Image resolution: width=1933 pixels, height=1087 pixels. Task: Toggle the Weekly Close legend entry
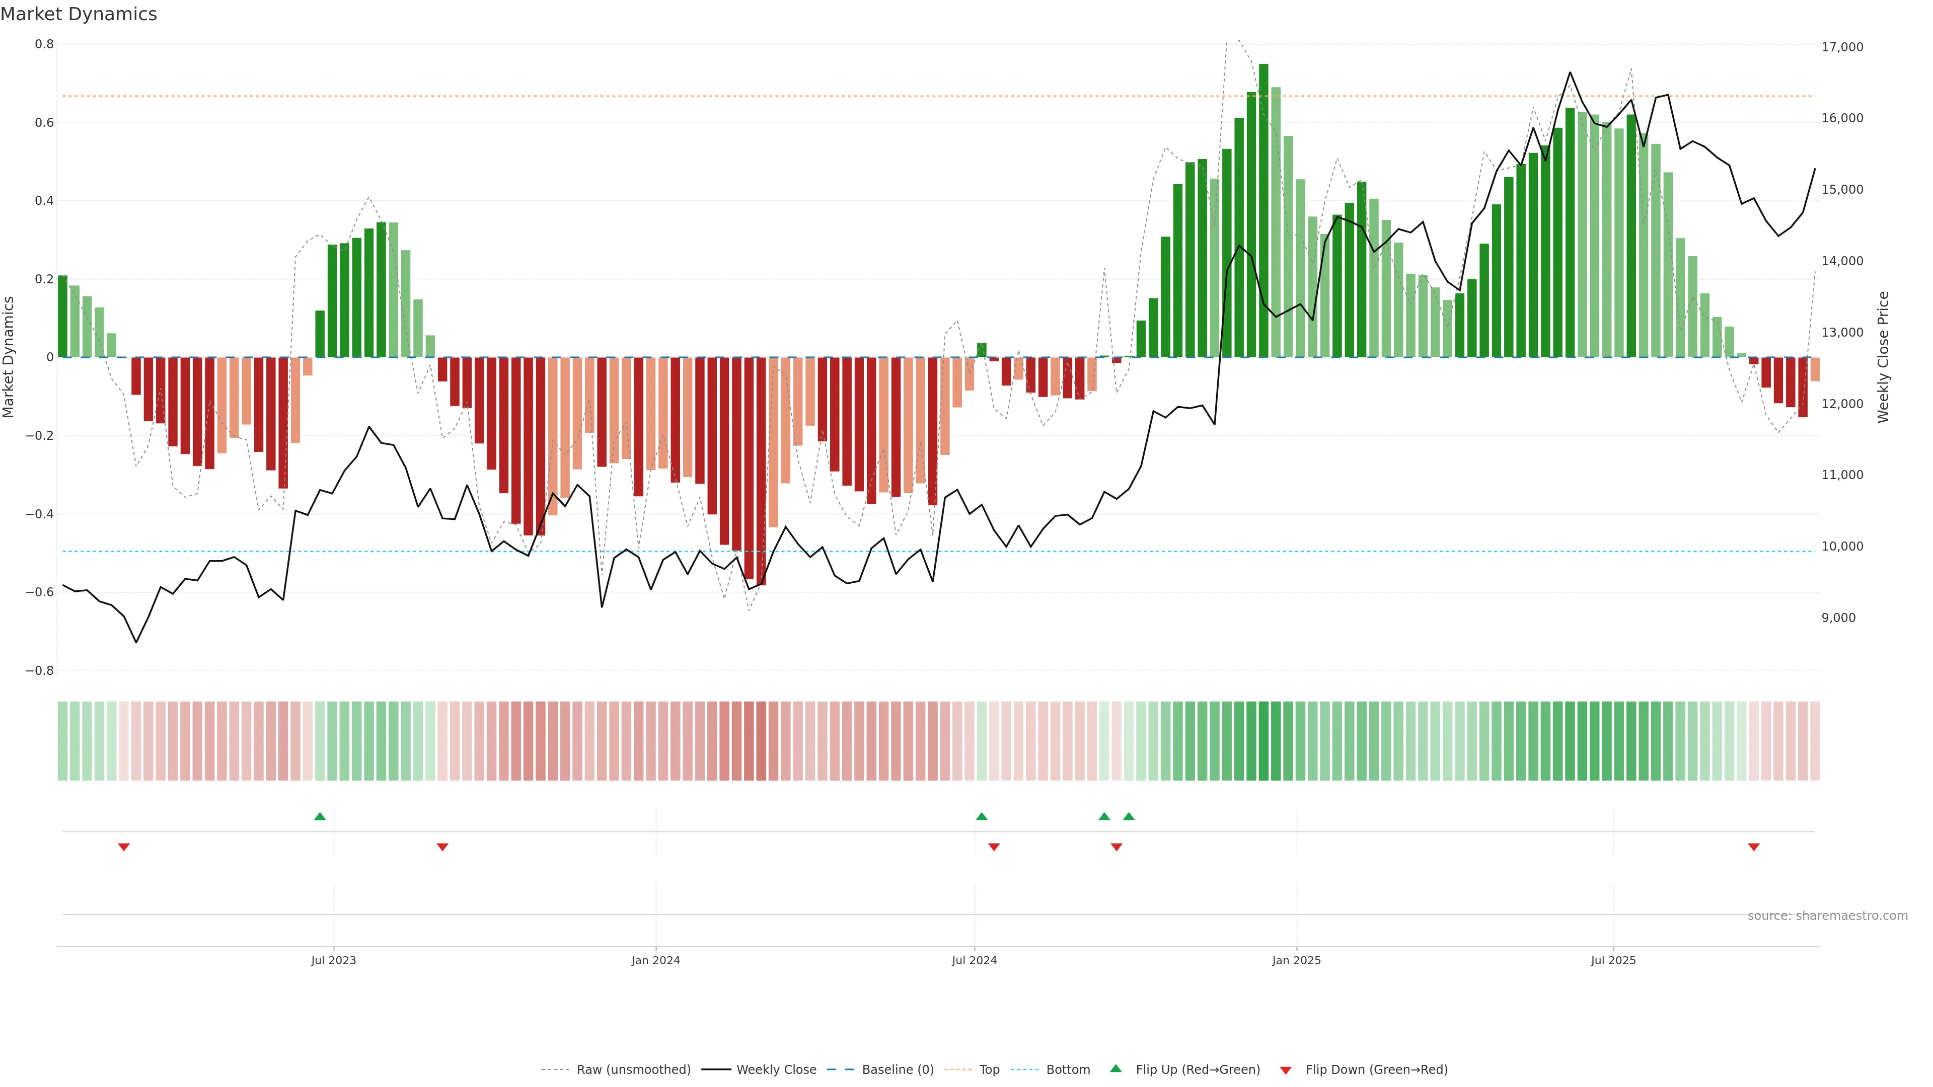(x=776, y=1070)
